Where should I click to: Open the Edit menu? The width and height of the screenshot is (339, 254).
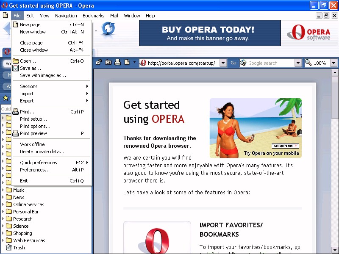click(30, 16)
